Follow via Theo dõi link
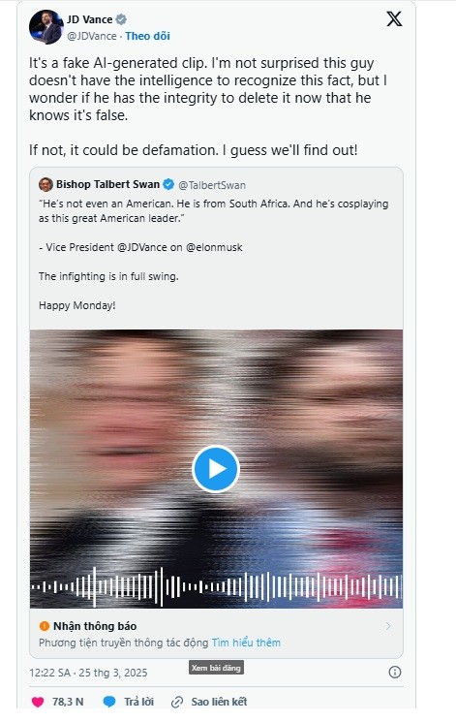This screenshot has width=456, height=722. click(x=148, y=36)
